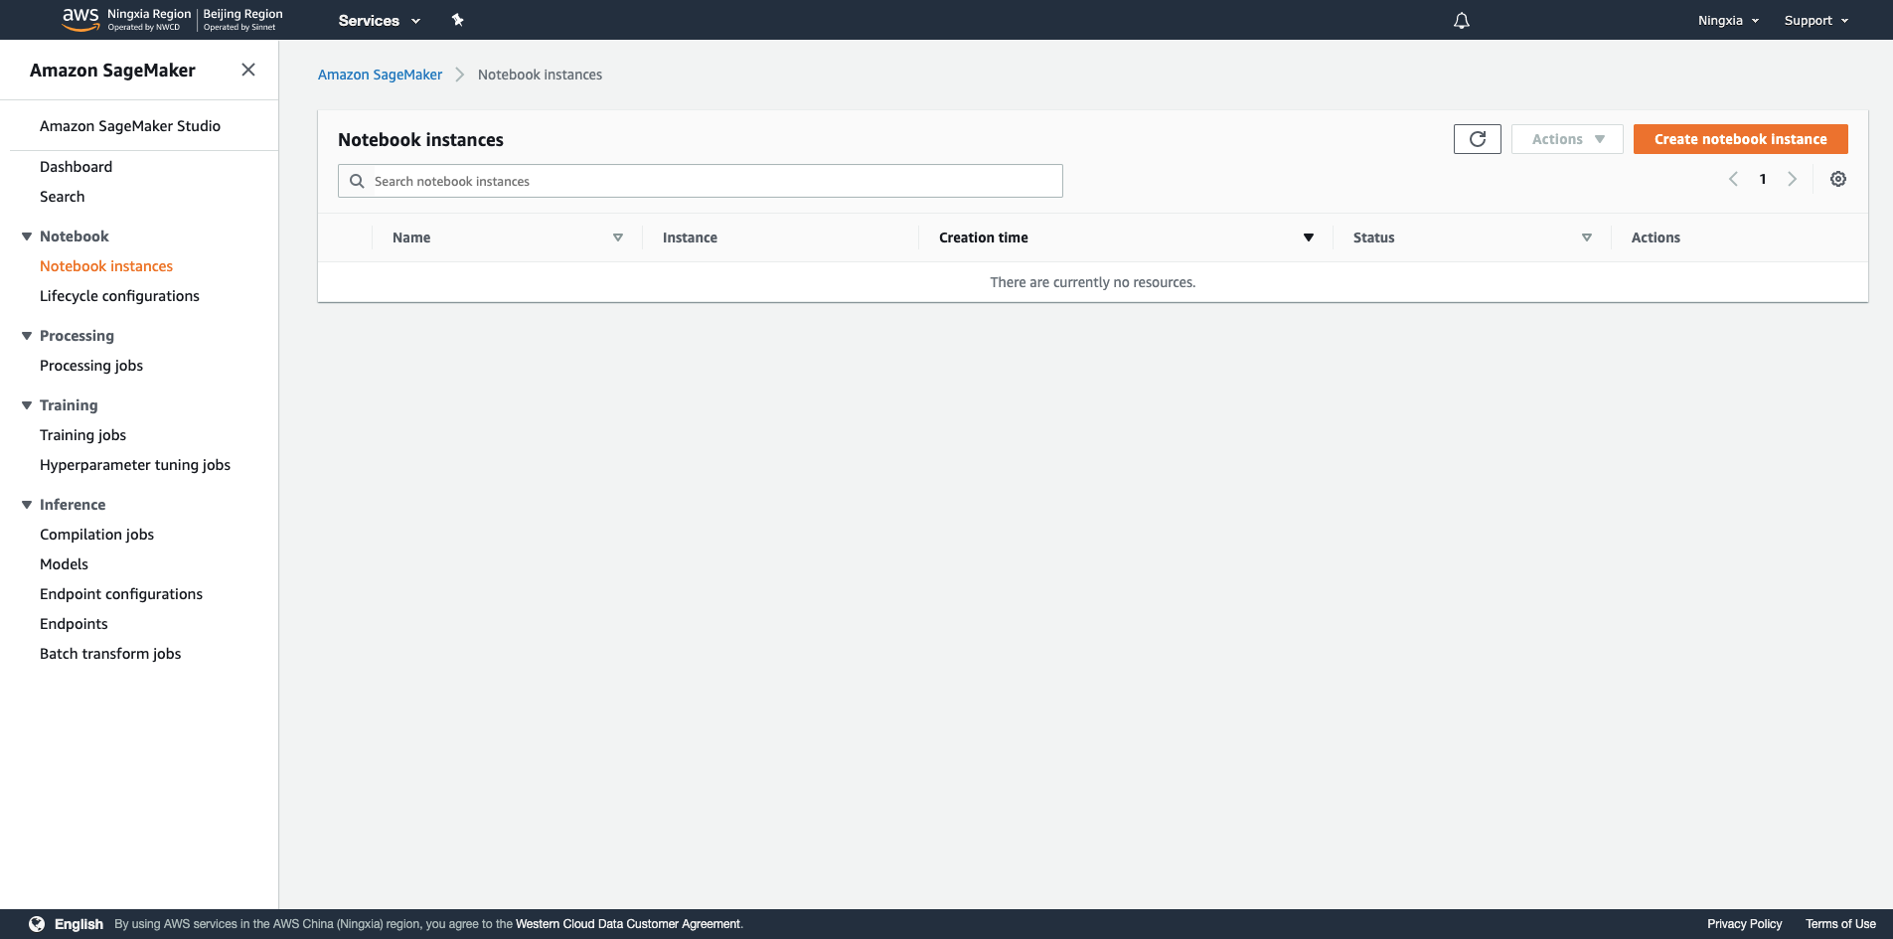The width and height of the screenshot is (1893, 939).
Task: Open the Actions dropdown
Action: click(x=1567, y=139)
